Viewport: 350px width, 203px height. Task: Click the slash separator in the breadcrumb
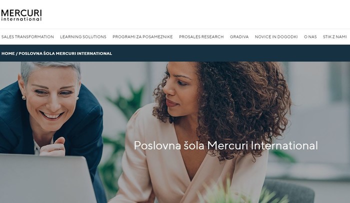click(16, 53)
